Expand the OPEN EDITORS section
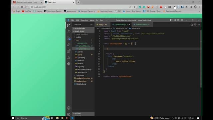 [x=83, y=28]
